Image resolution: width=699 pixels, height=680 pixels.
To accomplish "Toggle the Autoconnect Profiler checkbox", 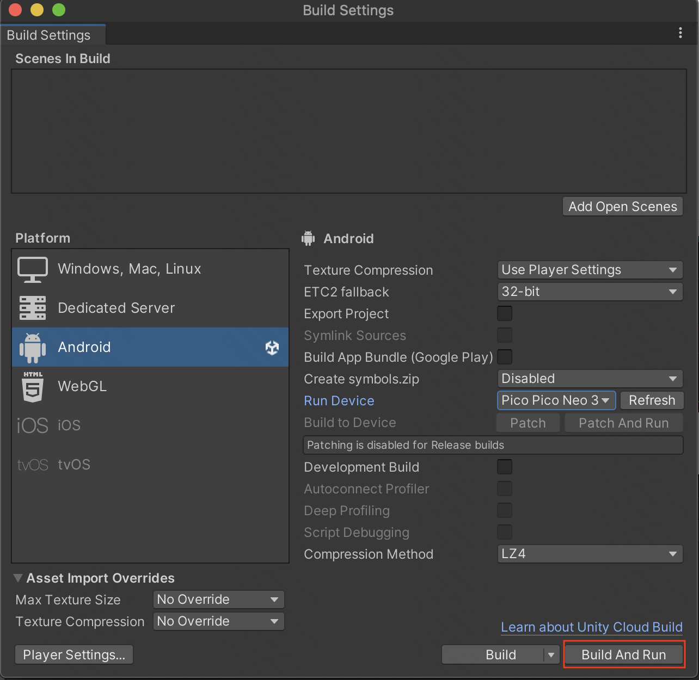I will pyautogui.click(x=505, y=489).
